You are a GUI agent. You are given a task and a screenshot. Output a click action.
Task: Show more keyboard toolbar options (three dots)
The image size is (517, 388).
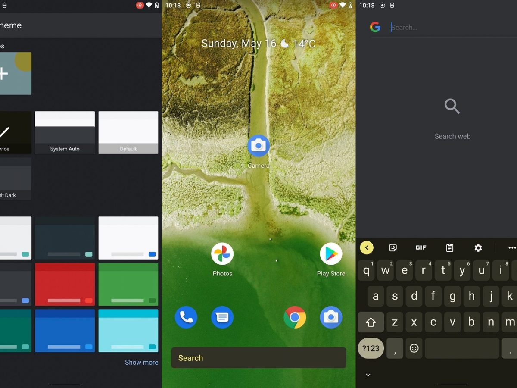[x=512, y=247]
